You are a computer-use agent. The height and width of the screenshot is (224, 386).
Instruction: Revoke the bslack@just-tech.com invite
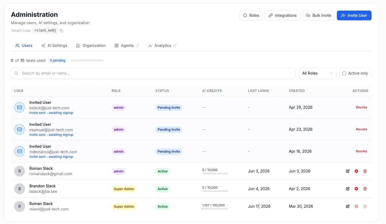pyautogui.click(x=361, y=107)
